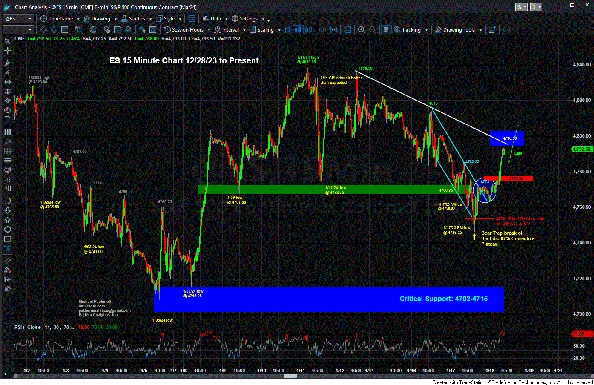Click the 'Michael Paulenoff' author text

pos(95,302)
